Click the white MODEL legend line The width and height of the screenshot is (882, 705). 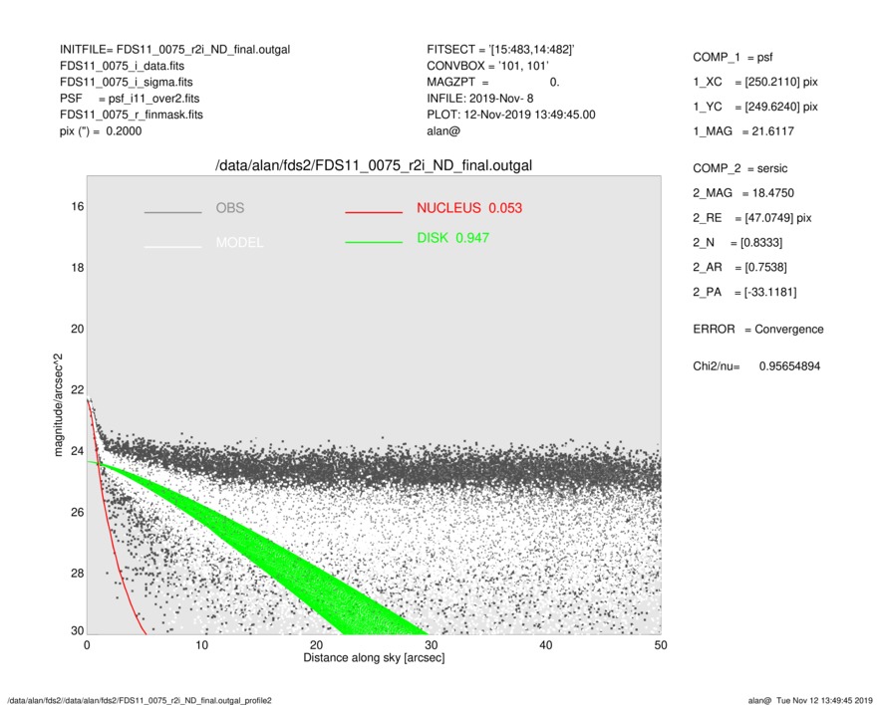172,246
